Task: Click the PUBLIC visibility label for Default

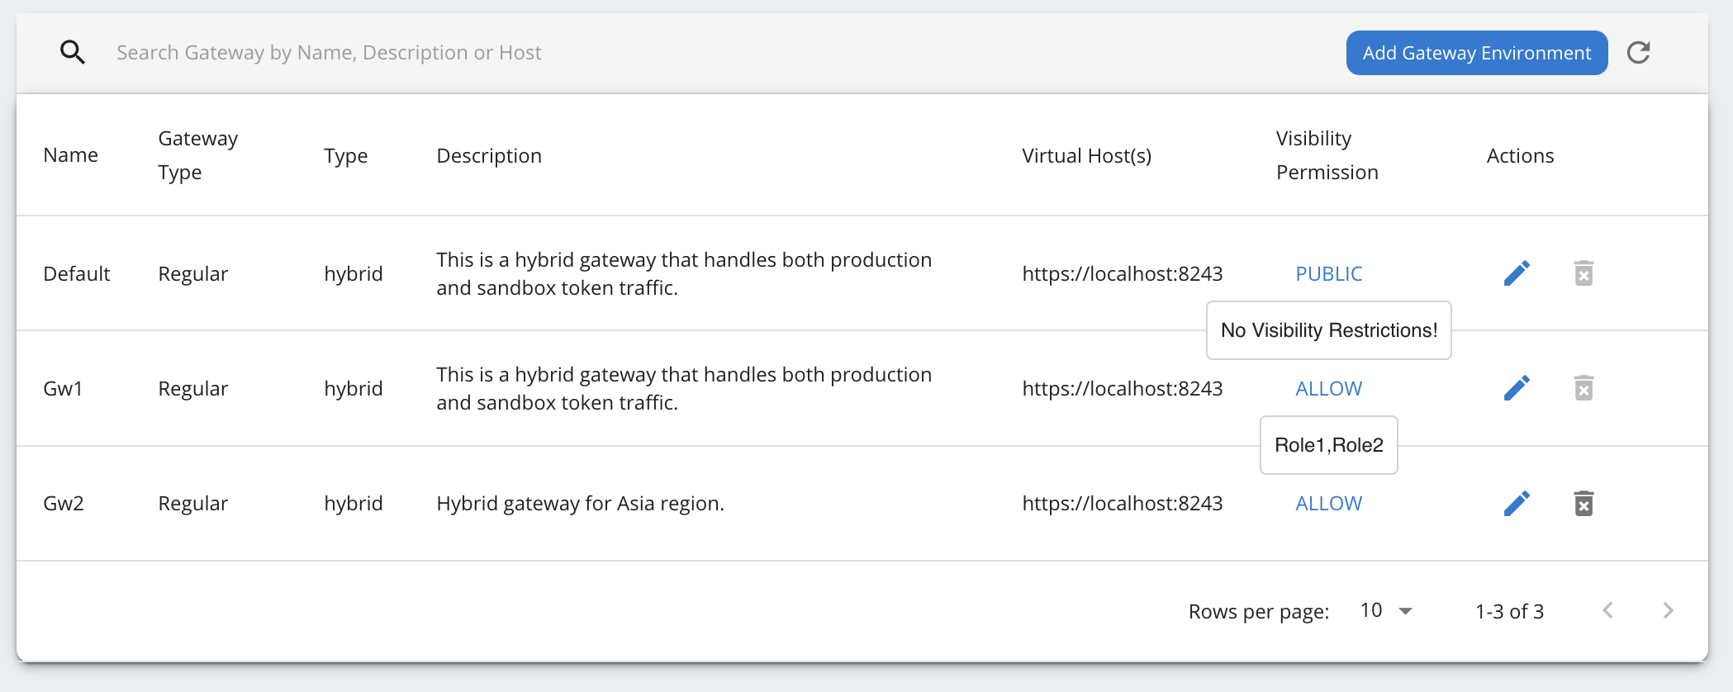Action: 1328,274
